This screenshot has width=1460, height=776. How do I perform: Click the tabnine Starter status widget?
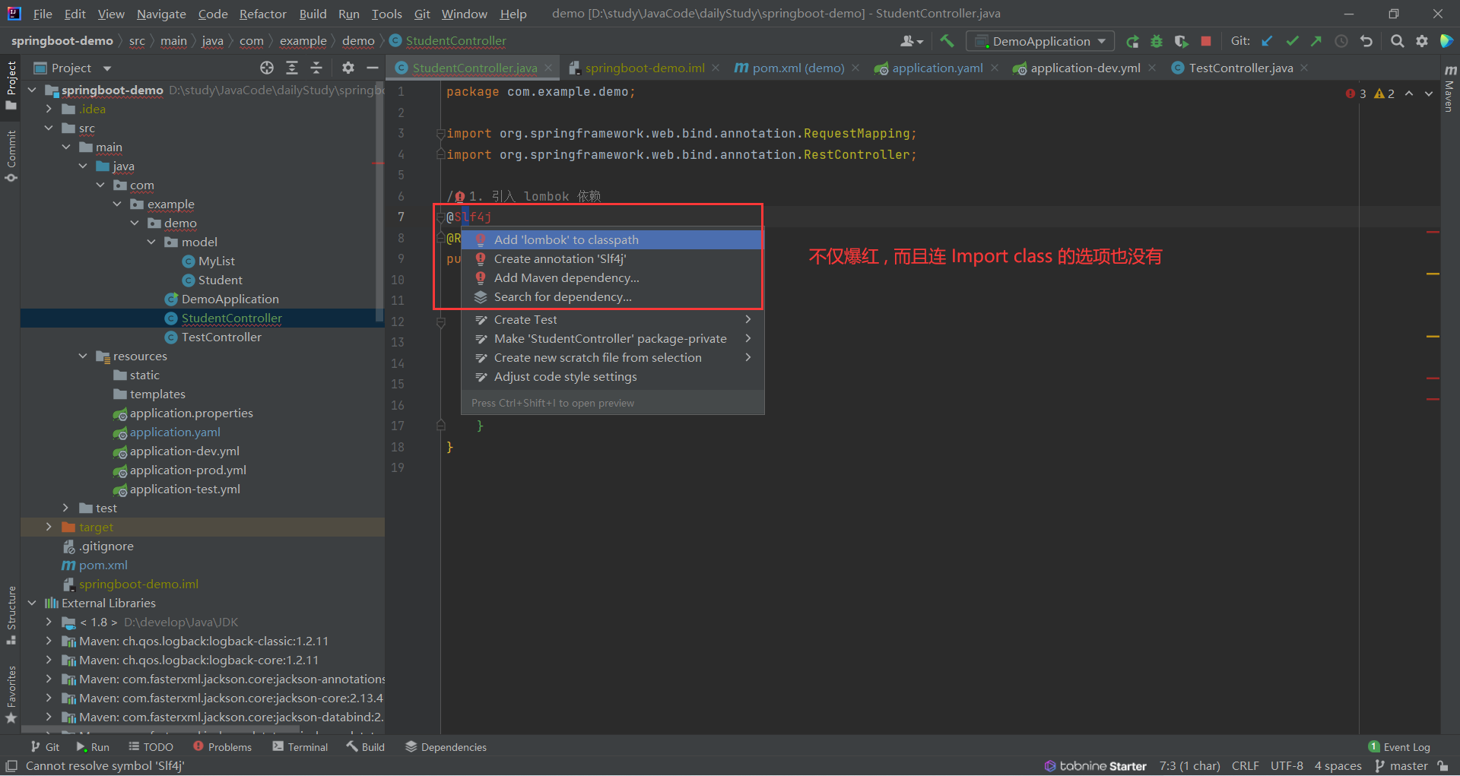click(x=1095, y=766)
